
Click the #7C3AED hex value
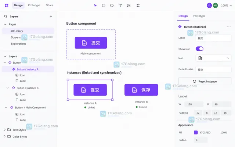(x=205, y=132)
